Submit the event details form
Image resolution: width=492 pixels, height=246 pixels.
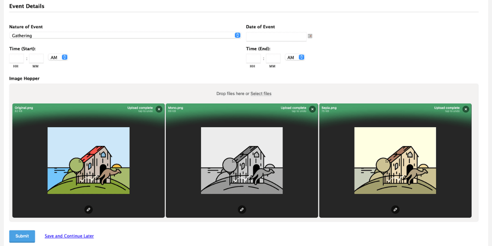[x=22, y=236]
